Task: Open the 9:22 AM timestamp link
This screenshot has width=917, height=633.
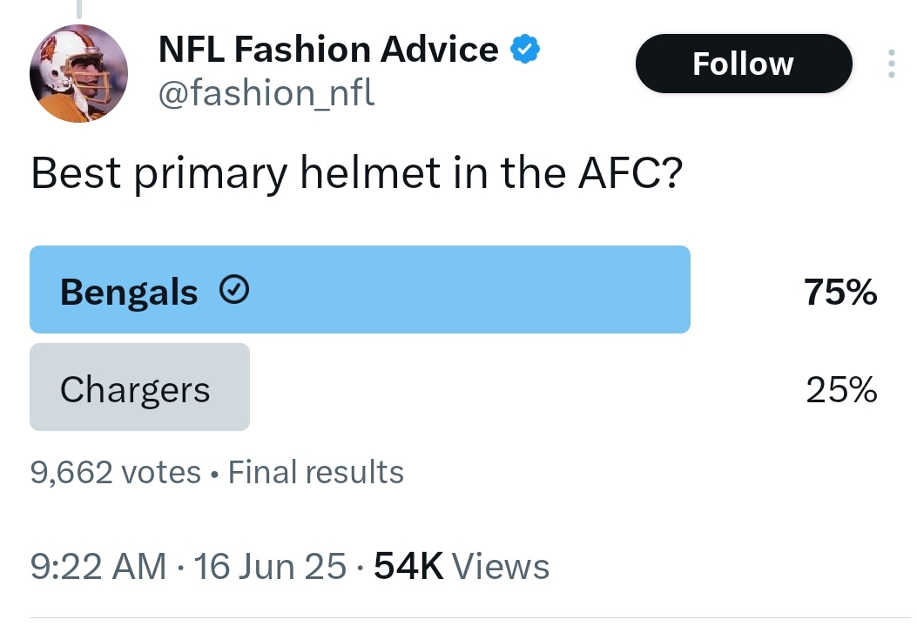Action: click(98, 566)
